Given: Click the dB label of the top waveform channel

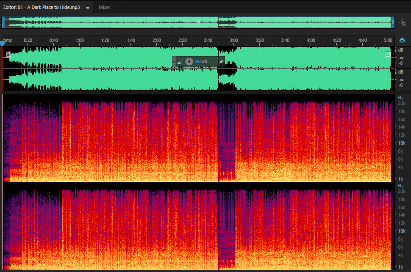Looking at the screenshot, I should pyautogui.click(x=401, y=50).
